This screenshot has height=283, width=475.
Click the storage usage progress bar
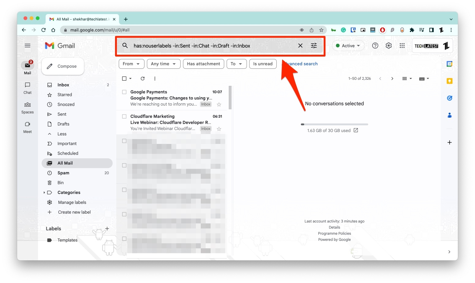pyautogui.click(x=334, y=124)
